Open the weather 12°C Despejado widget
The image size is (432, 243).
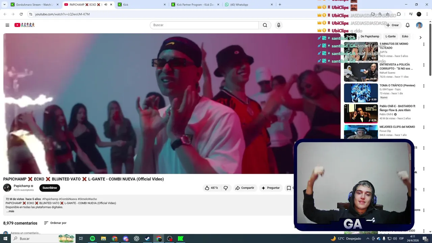pyautogui.click(x=346, y=239)
